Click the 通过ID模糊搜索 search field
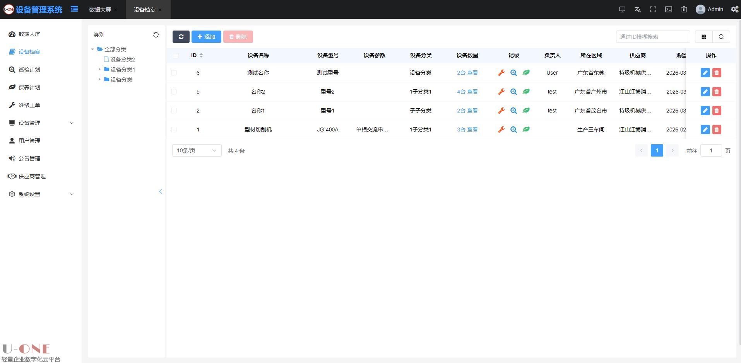 click(x=652, y=37)
